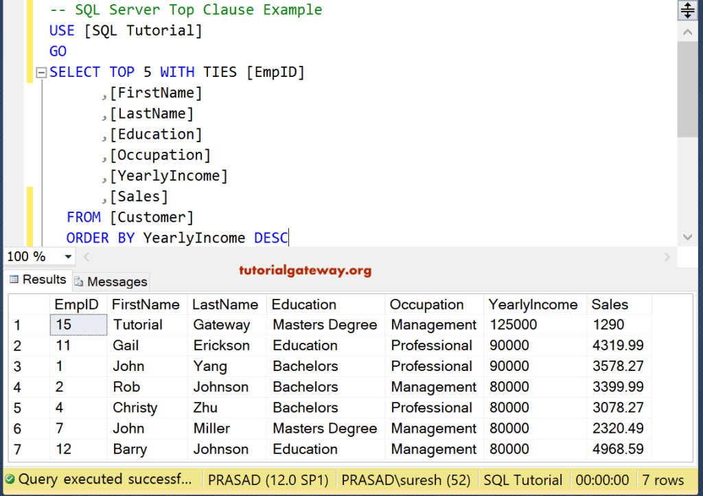Image resolution: width=703 pixels, height=496 pixels.
Task: Select the EmpID cell containing 15
Action: coord(78,324)
